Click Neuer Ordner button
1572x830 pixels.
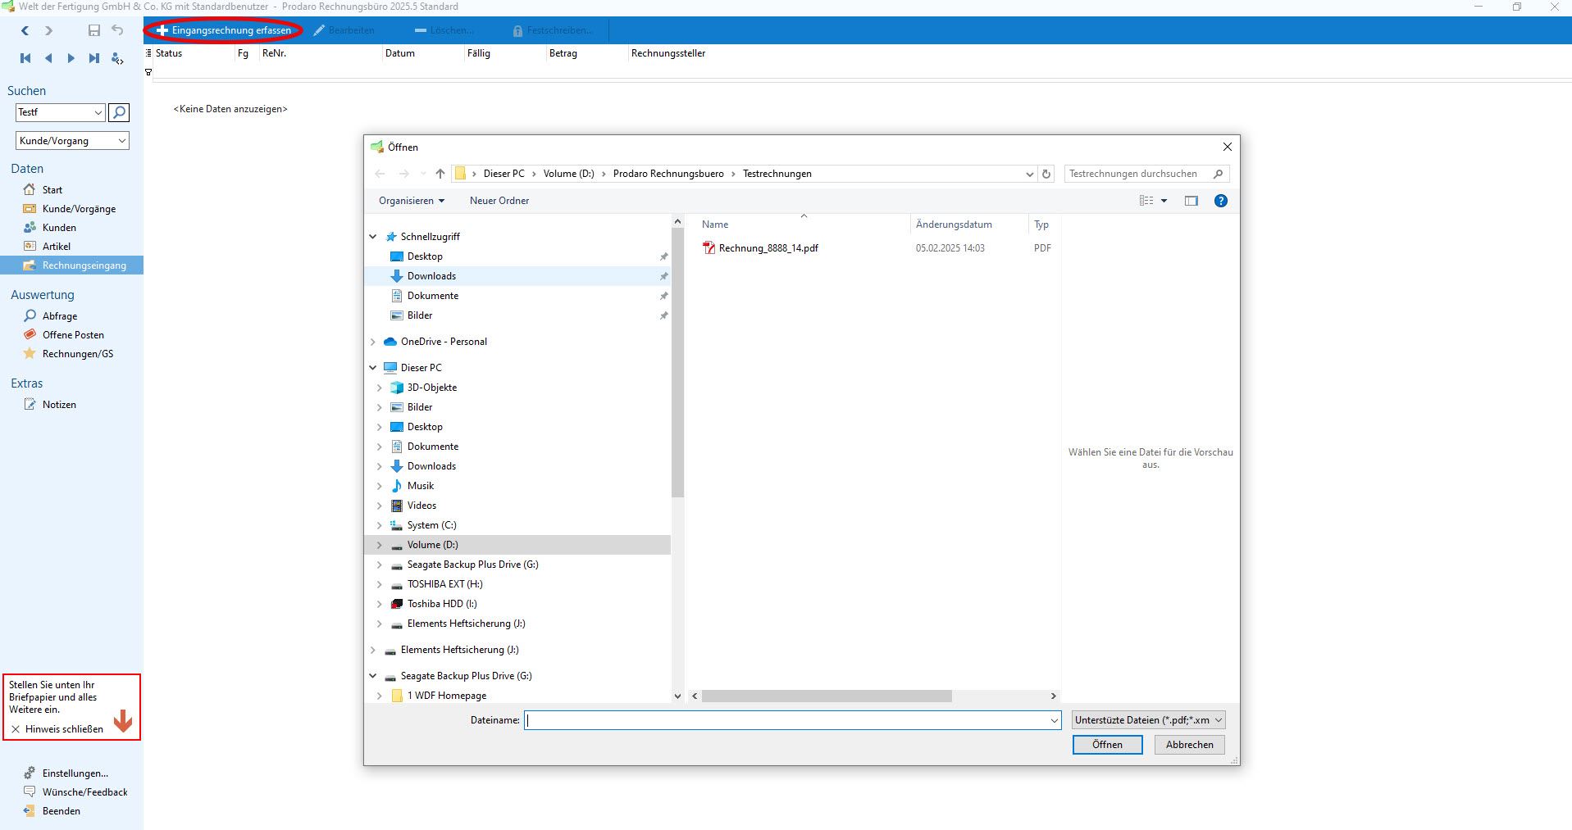499,201
